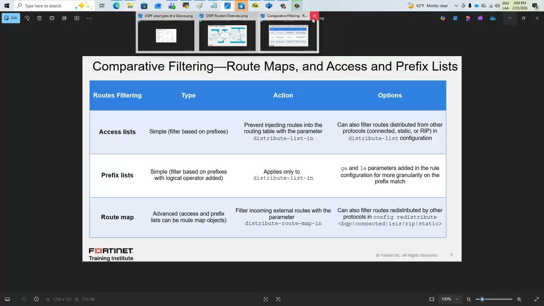
Task: Click the Comparative Filtering thumbnail image
Action: [x=288, y=36]
